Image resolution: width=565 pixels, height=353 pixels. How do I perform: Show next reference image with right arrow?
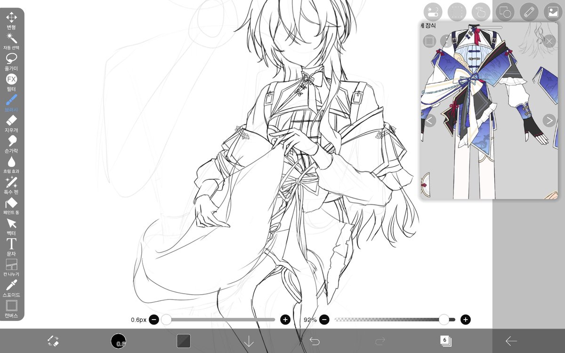pyautogui.click(x=549, y=120)
